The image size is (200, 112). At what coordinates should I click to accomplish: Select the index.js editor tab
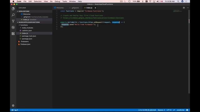pyautogui.click(x=89, y=8)
